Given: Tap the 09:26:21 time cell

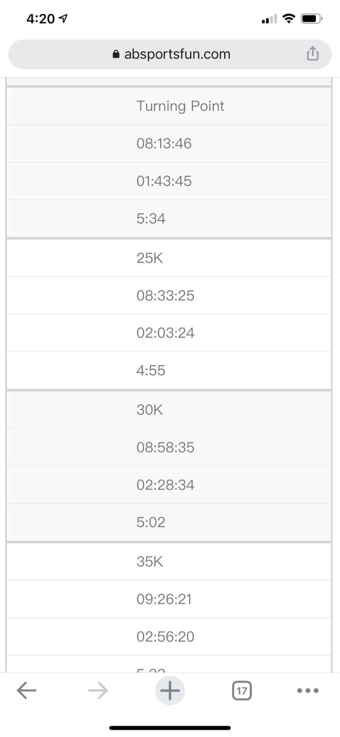Looking at the screenshot, I should 164,599.
